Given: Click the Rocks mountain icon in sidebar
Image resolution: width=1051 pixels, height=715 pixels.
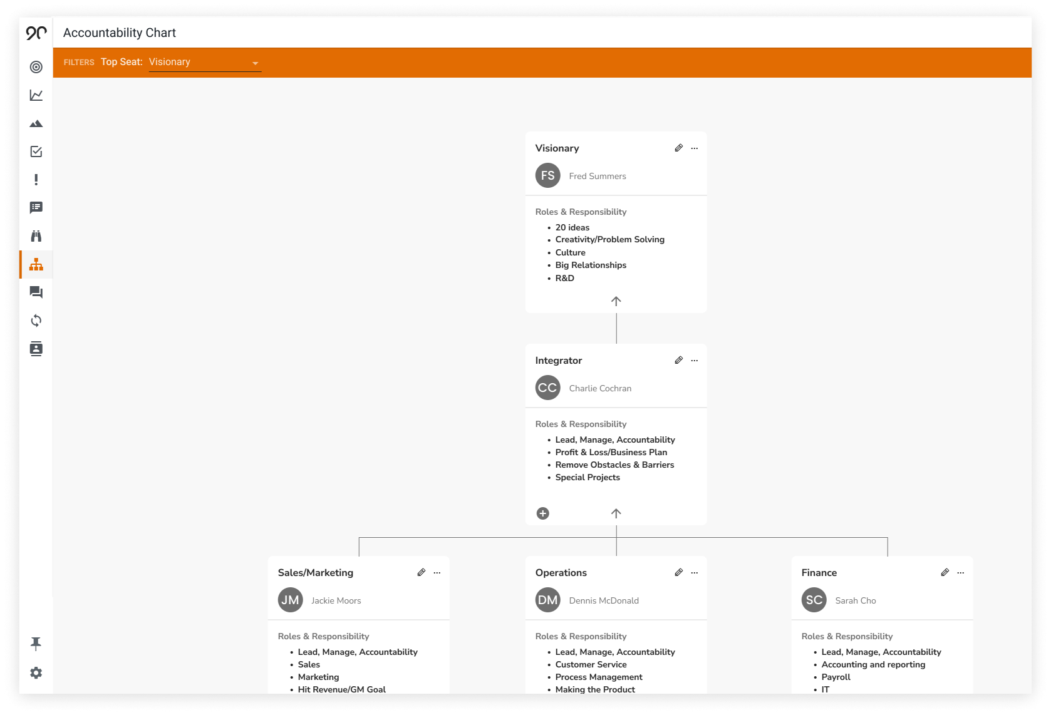Looking at the screenshot, I should coord(36,124).
